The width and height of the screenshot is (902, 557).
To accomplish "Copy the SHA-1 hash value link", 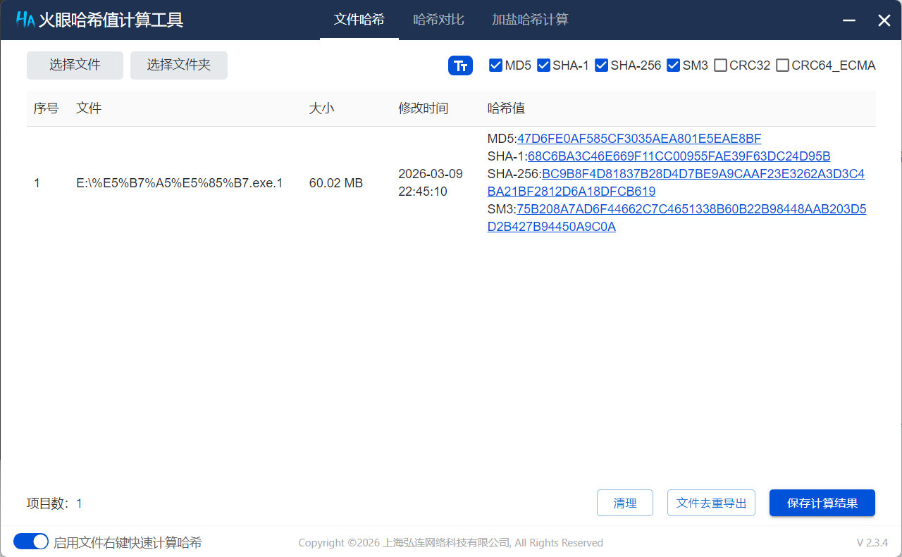I will 679,156.
